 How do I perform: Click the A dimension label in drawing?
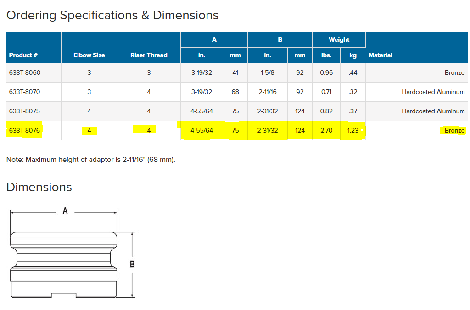(65, 211)
